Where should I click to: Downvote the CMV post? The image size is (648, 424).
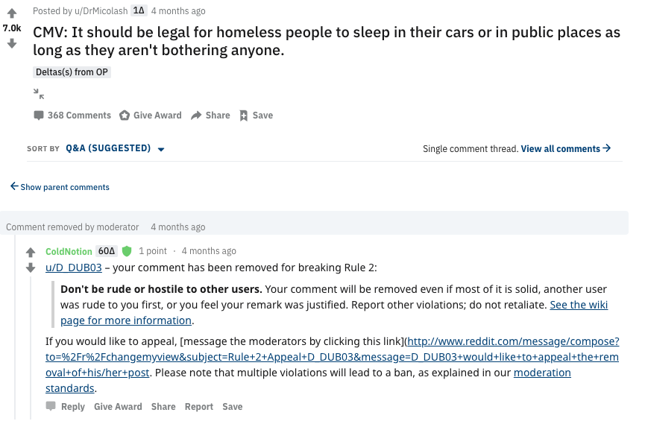coord(11,43)
